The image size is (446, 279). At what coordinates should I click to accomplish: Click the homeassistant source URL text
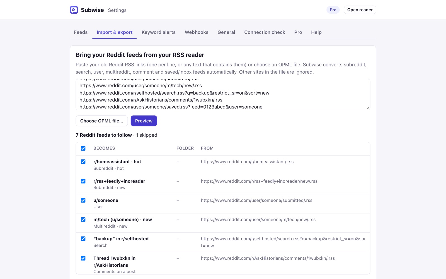247,162
